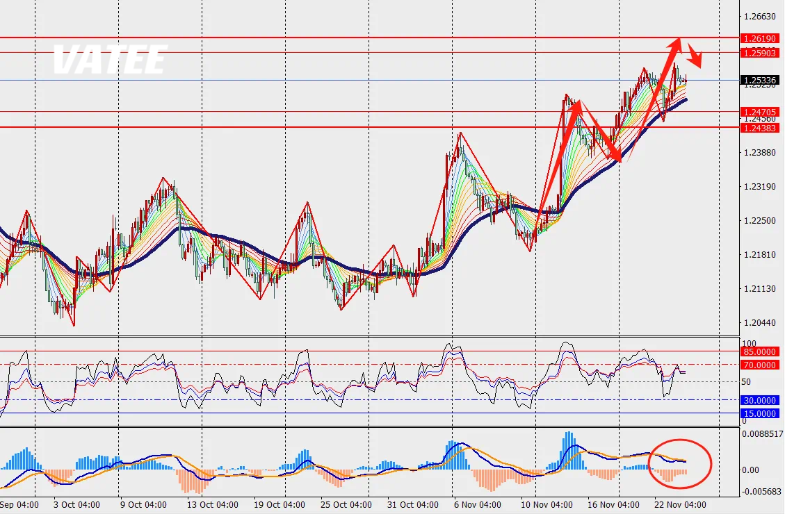Click the 85.0000 overbought level label
The image size is (785, 514).
[x=759, y=351]
